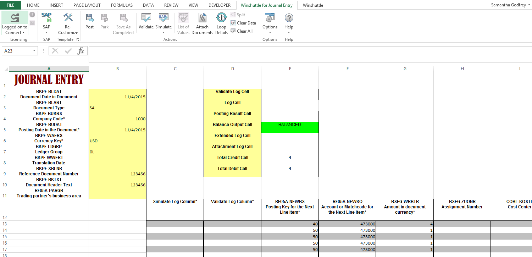Viewport: 532px width, 257px height.
Task: Click the Total Debit Cell value 4
Action: (x=290, y=171)
